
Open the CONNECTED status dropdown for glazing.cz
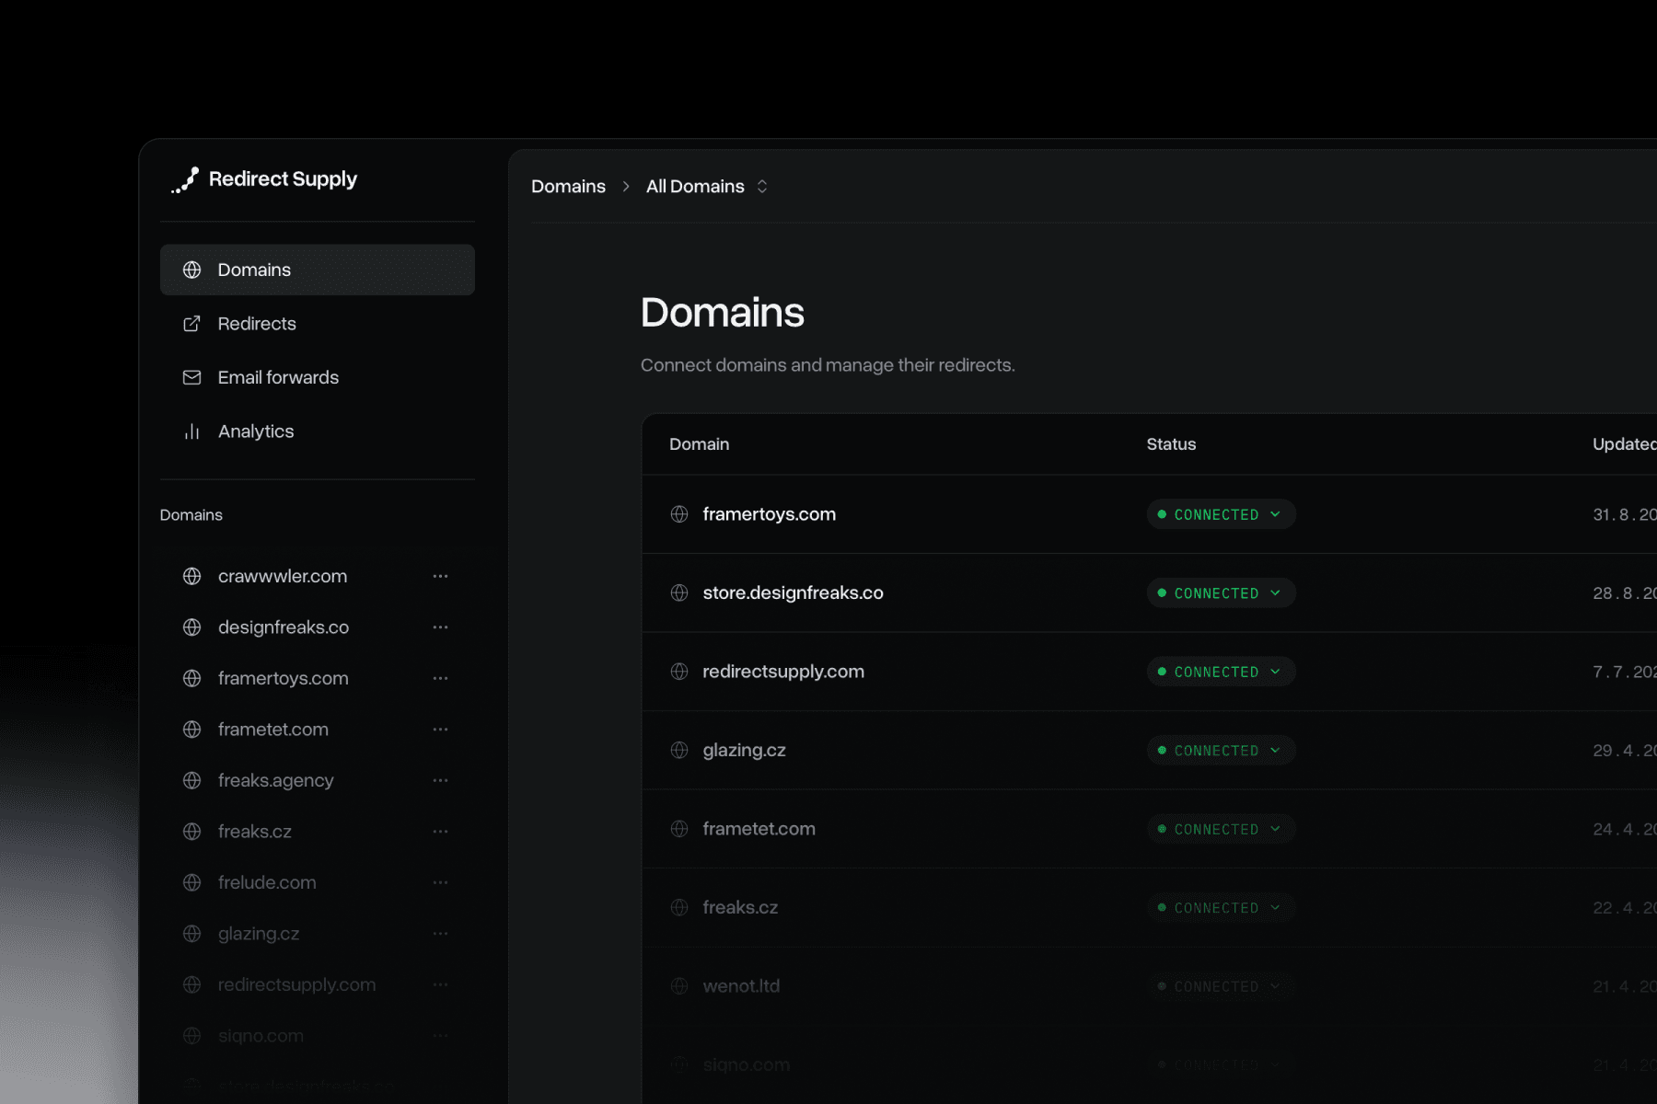pos(1221,751)
